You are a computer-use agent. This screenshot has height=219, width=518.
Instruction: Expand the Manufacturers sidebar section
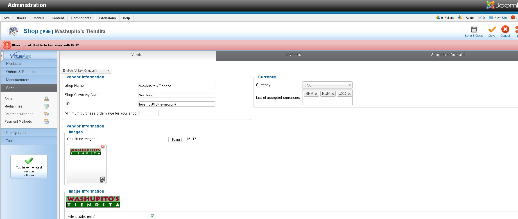coord(29,80)
